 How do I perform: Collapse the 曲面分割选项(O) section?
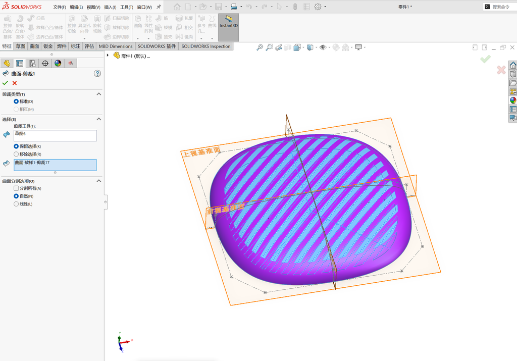click(x=98, y=181)
